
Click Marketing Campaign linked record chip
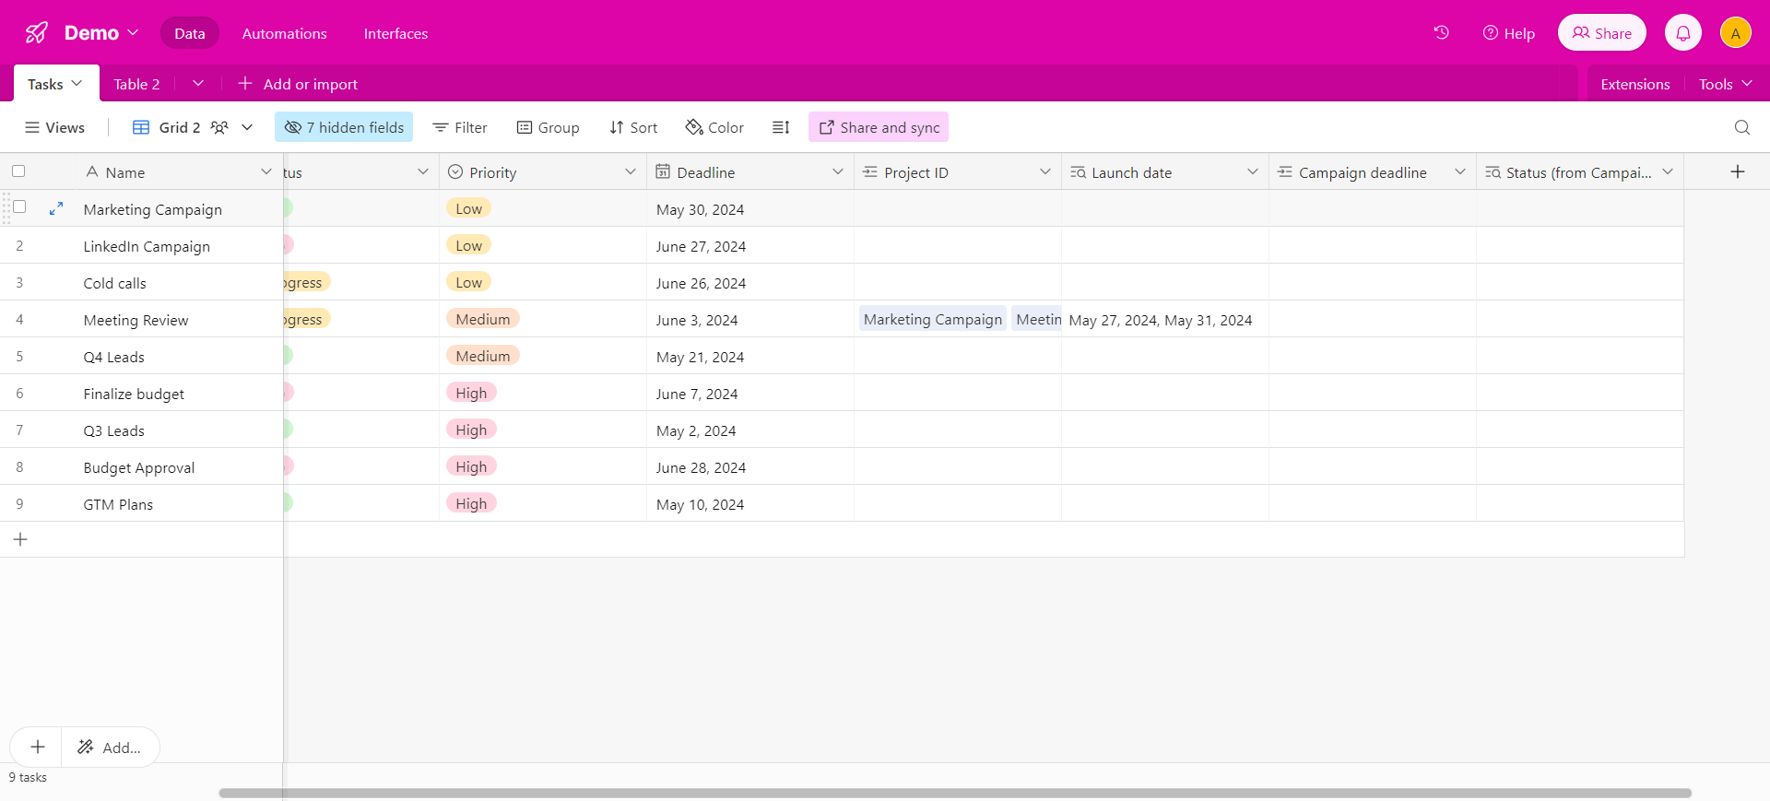pyautogui.click(x=933, y=319)
